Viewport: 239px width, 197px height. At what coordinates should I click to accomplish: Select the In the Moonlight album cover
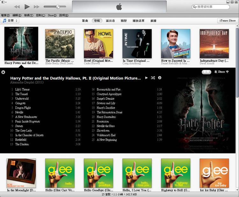click(21, 173)
